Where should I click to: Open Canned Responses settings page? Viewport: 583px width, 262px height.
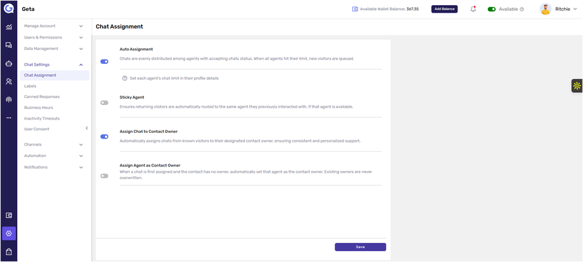click(x=42, y=97)
